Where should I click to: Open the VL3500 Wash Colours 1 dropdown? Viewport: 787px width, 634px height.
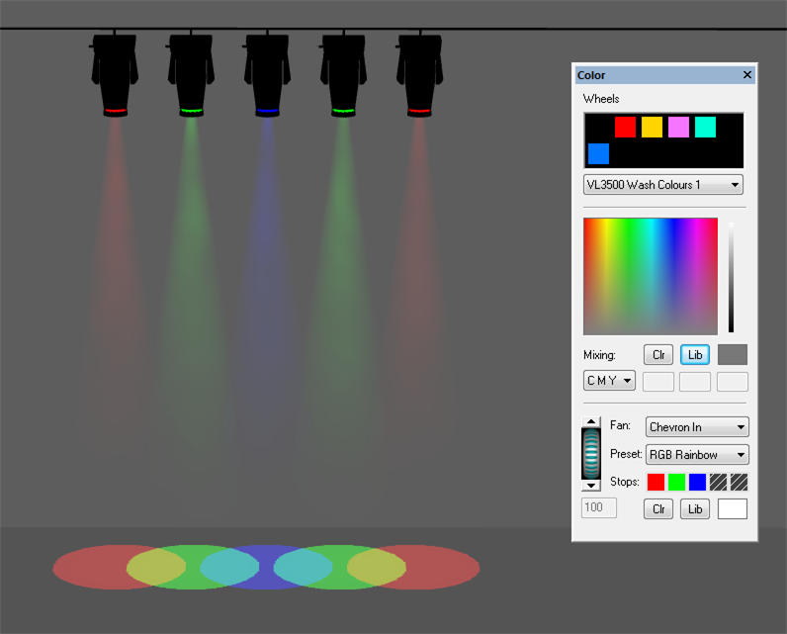click(x=662, y=185)
